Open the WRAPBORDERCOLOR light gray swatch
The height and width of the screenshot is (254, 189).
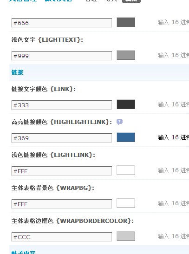tap(126, 236)
